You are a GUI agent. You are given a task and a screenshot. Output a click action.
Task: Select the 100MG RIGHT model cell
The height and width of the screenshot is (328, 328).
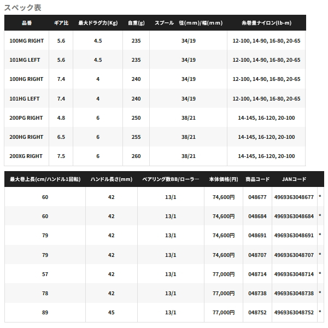point(27,40)
